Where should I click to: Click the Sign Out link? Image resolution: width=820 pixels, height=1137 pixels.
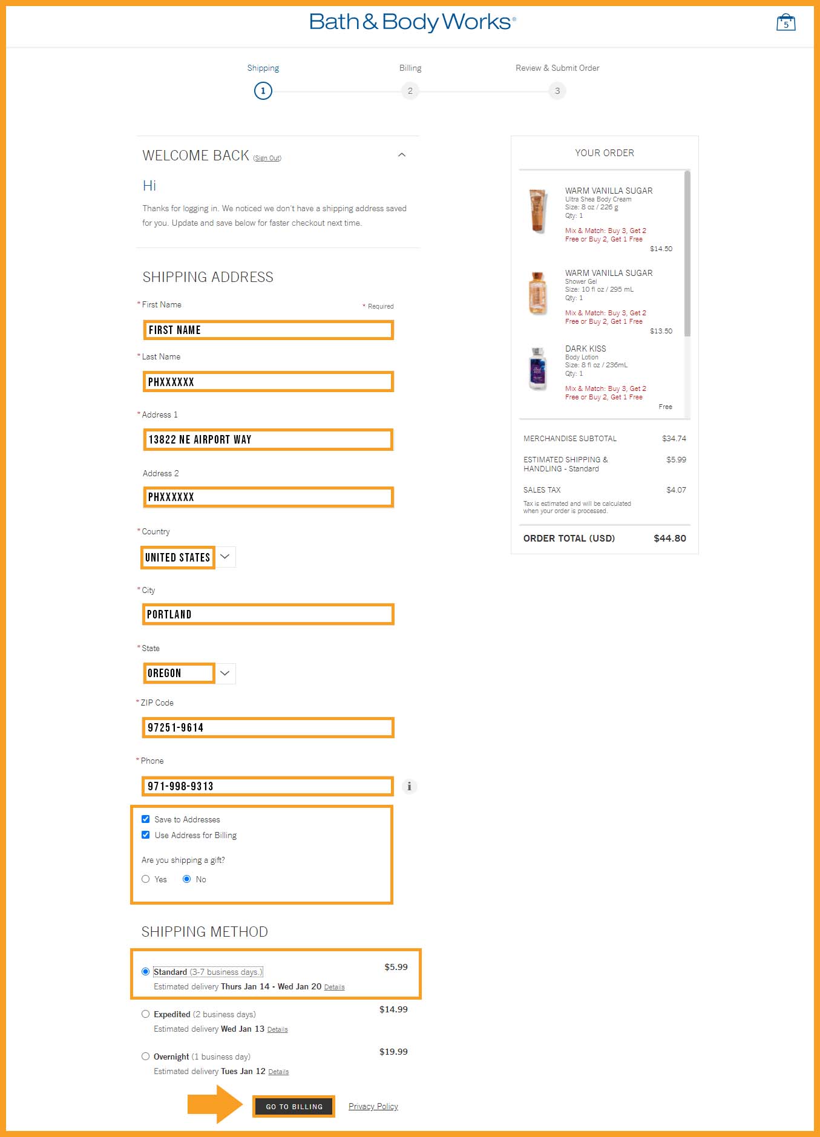[x=267, y=158]
